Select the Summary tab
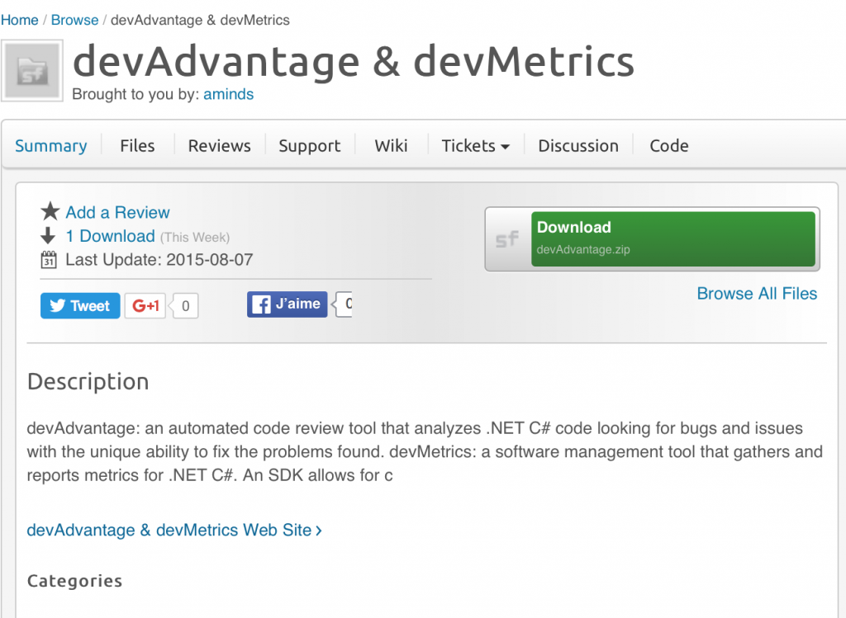The image size is (846, 618). pyautogui.click(x=50, y=145)
